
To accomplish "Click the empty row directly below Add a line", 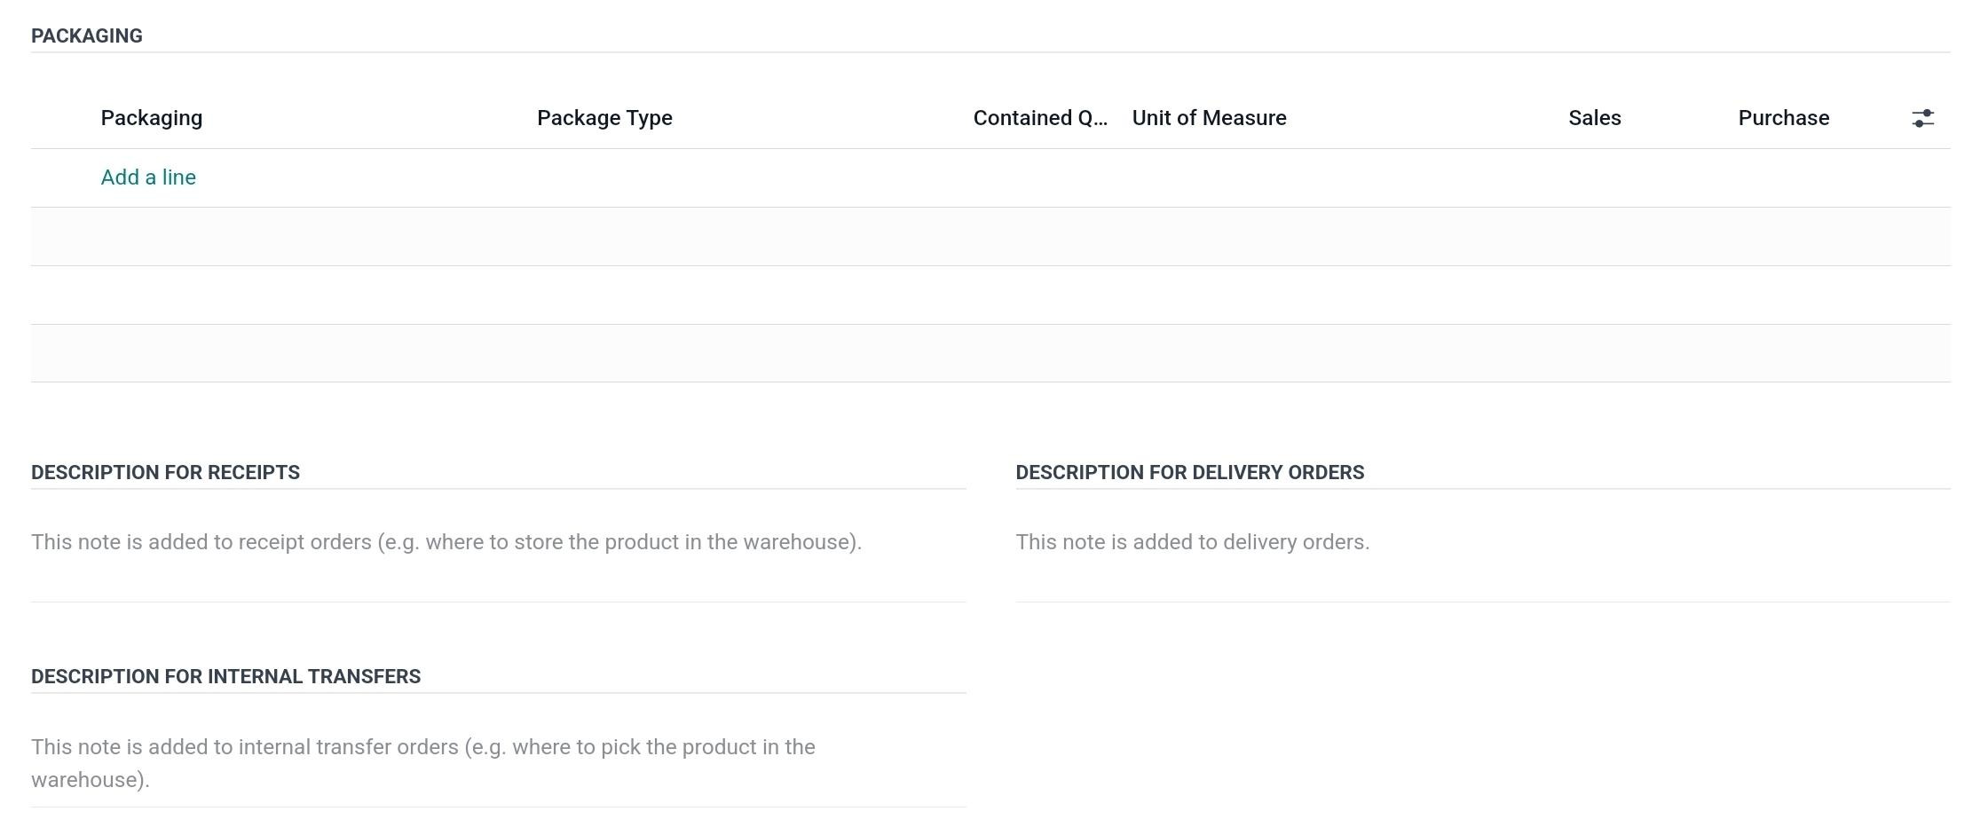I will (x=990, y=237).
